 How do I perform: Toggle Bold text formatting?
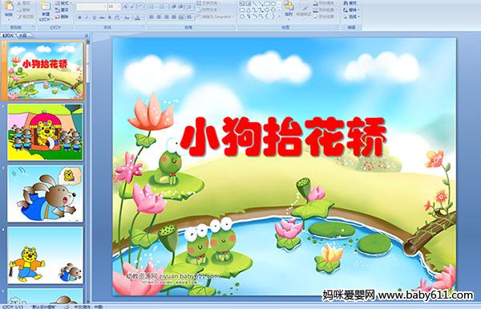(79, 18)
